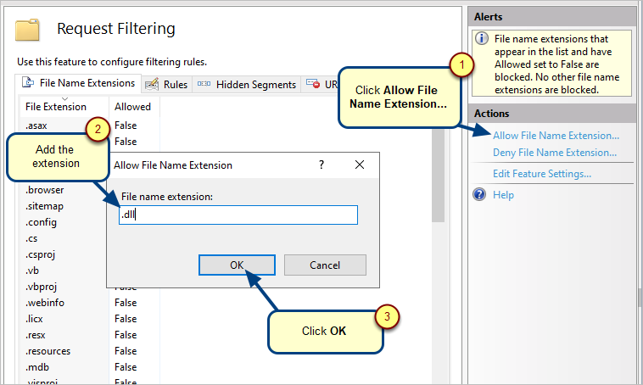Click the File Name Extensions tab icon
The width and height of the screenshot is (643, 385).
(x=28, y=82)
